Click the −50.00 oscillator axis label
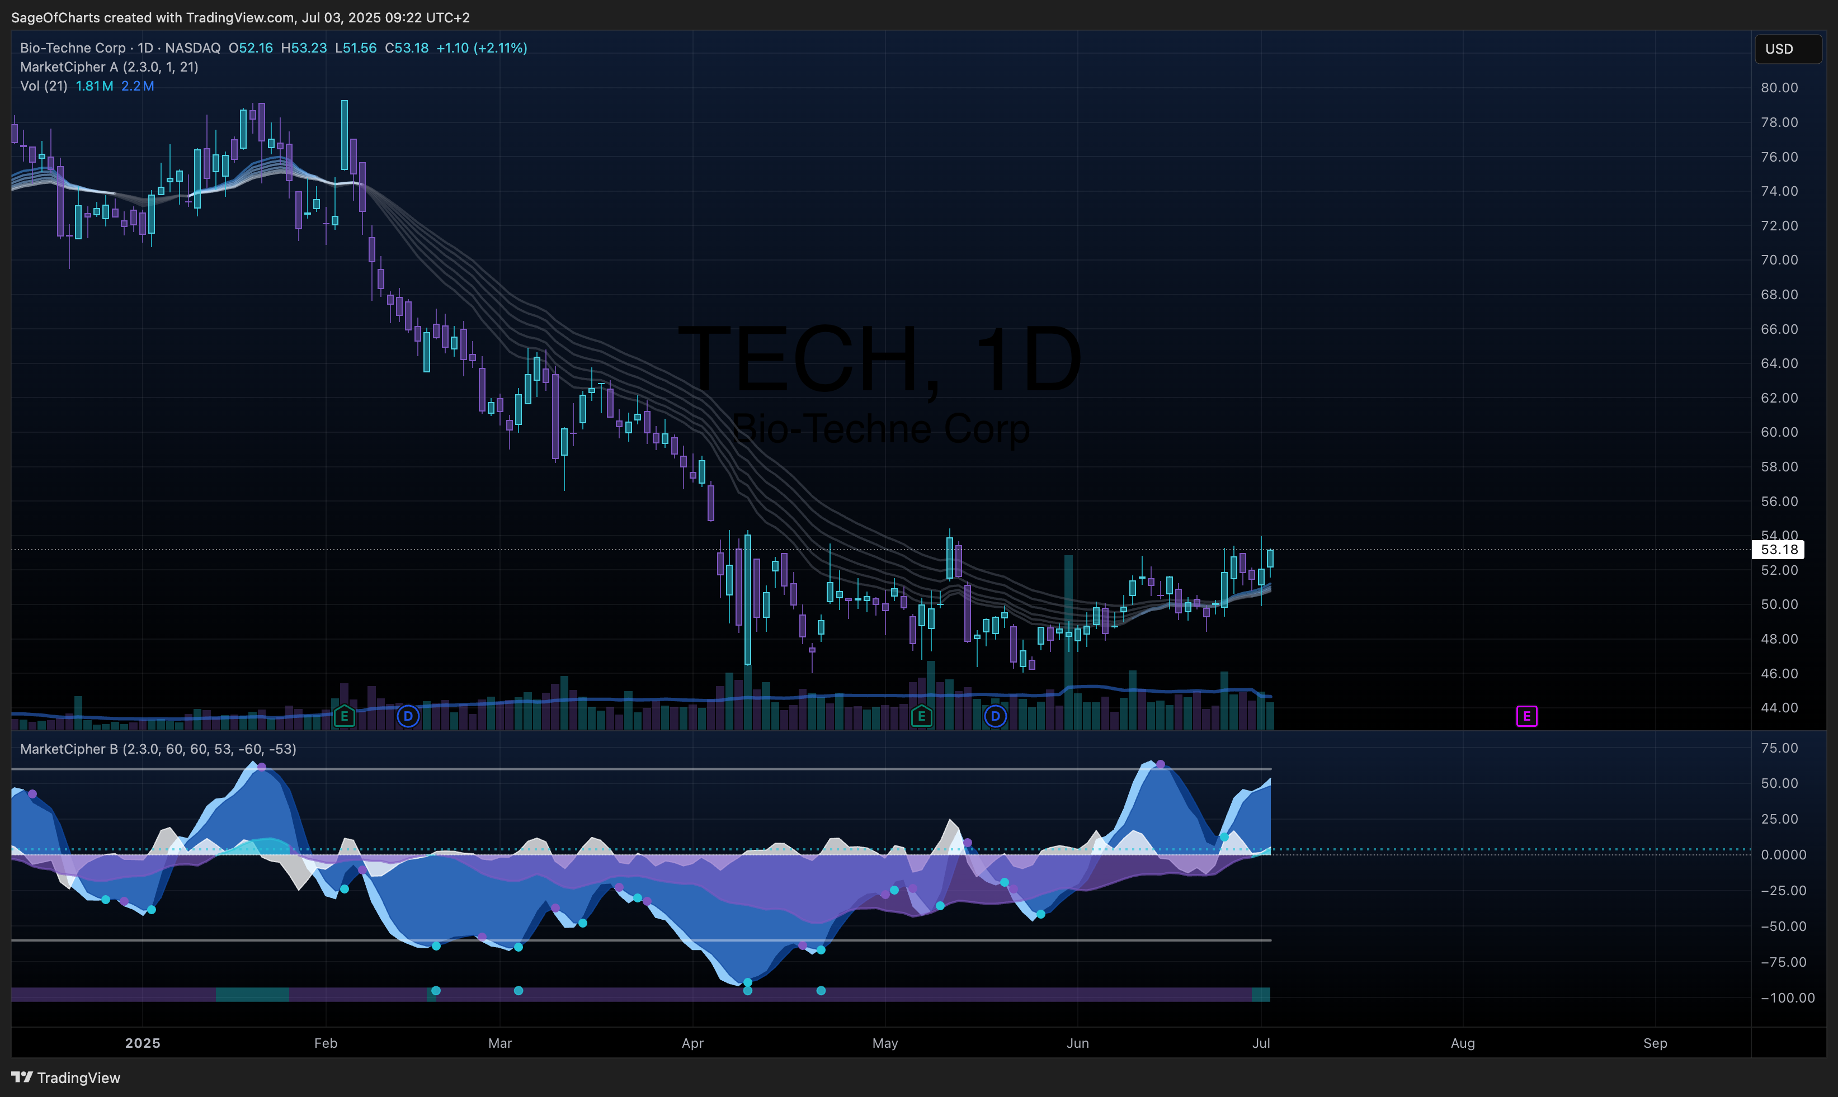 [1783, 926]
